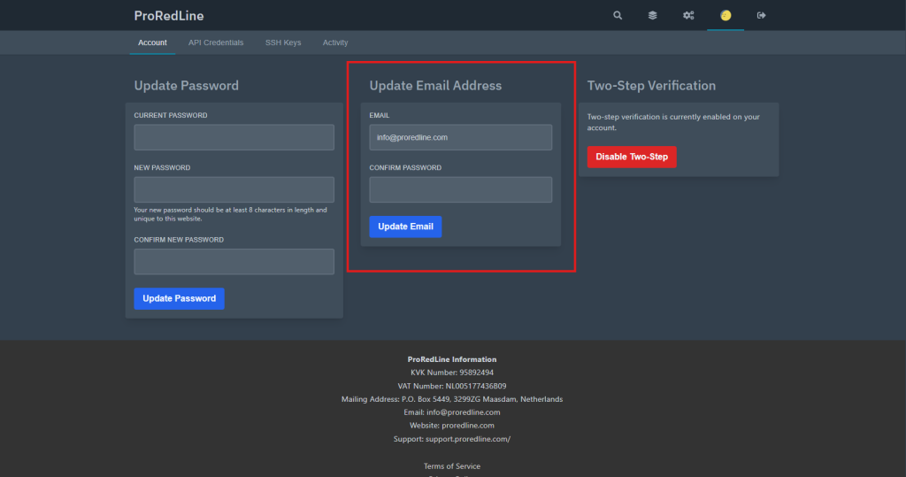Click the footer website proredline.com
Viewport: 906px width, 477px height.
pyautogui.click(x=468, y=426)
